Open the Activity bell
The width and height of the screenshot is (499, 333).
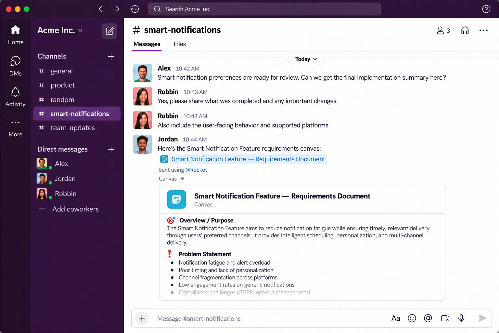15,97
